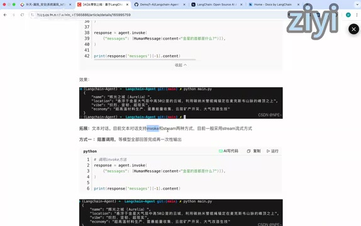Open the tab search dropdown arrow
The width and height of the screenshot is (361, 226).
coord(357,4)
